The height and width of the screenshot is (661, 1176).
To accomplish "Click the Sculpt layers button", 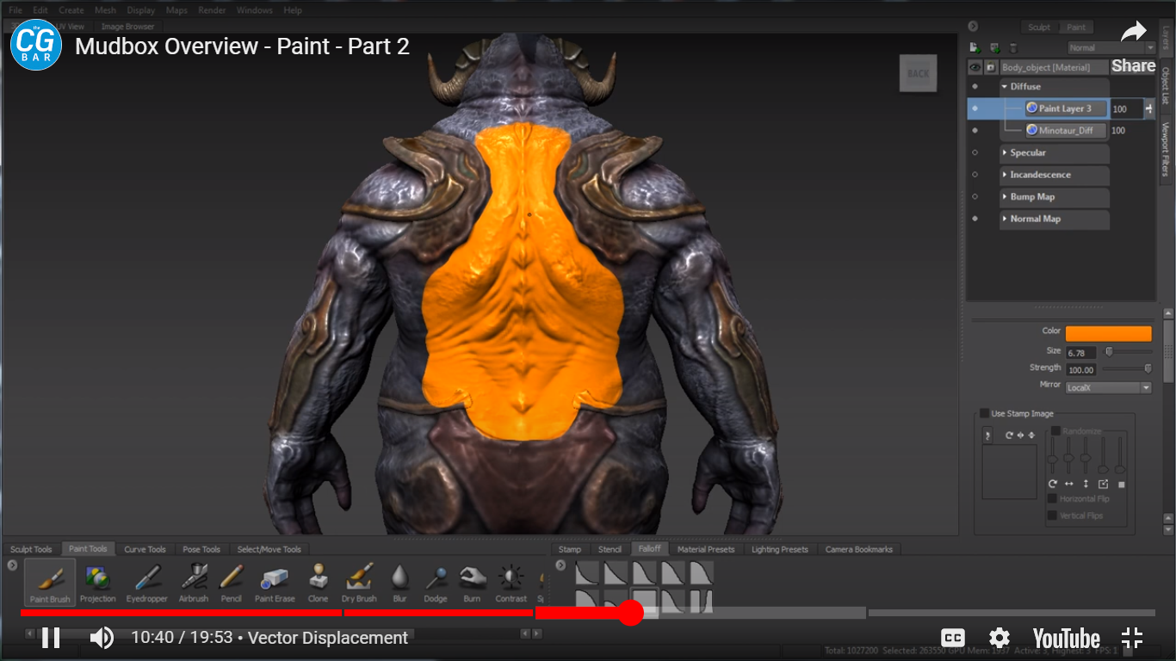I will click(1039, 27).
